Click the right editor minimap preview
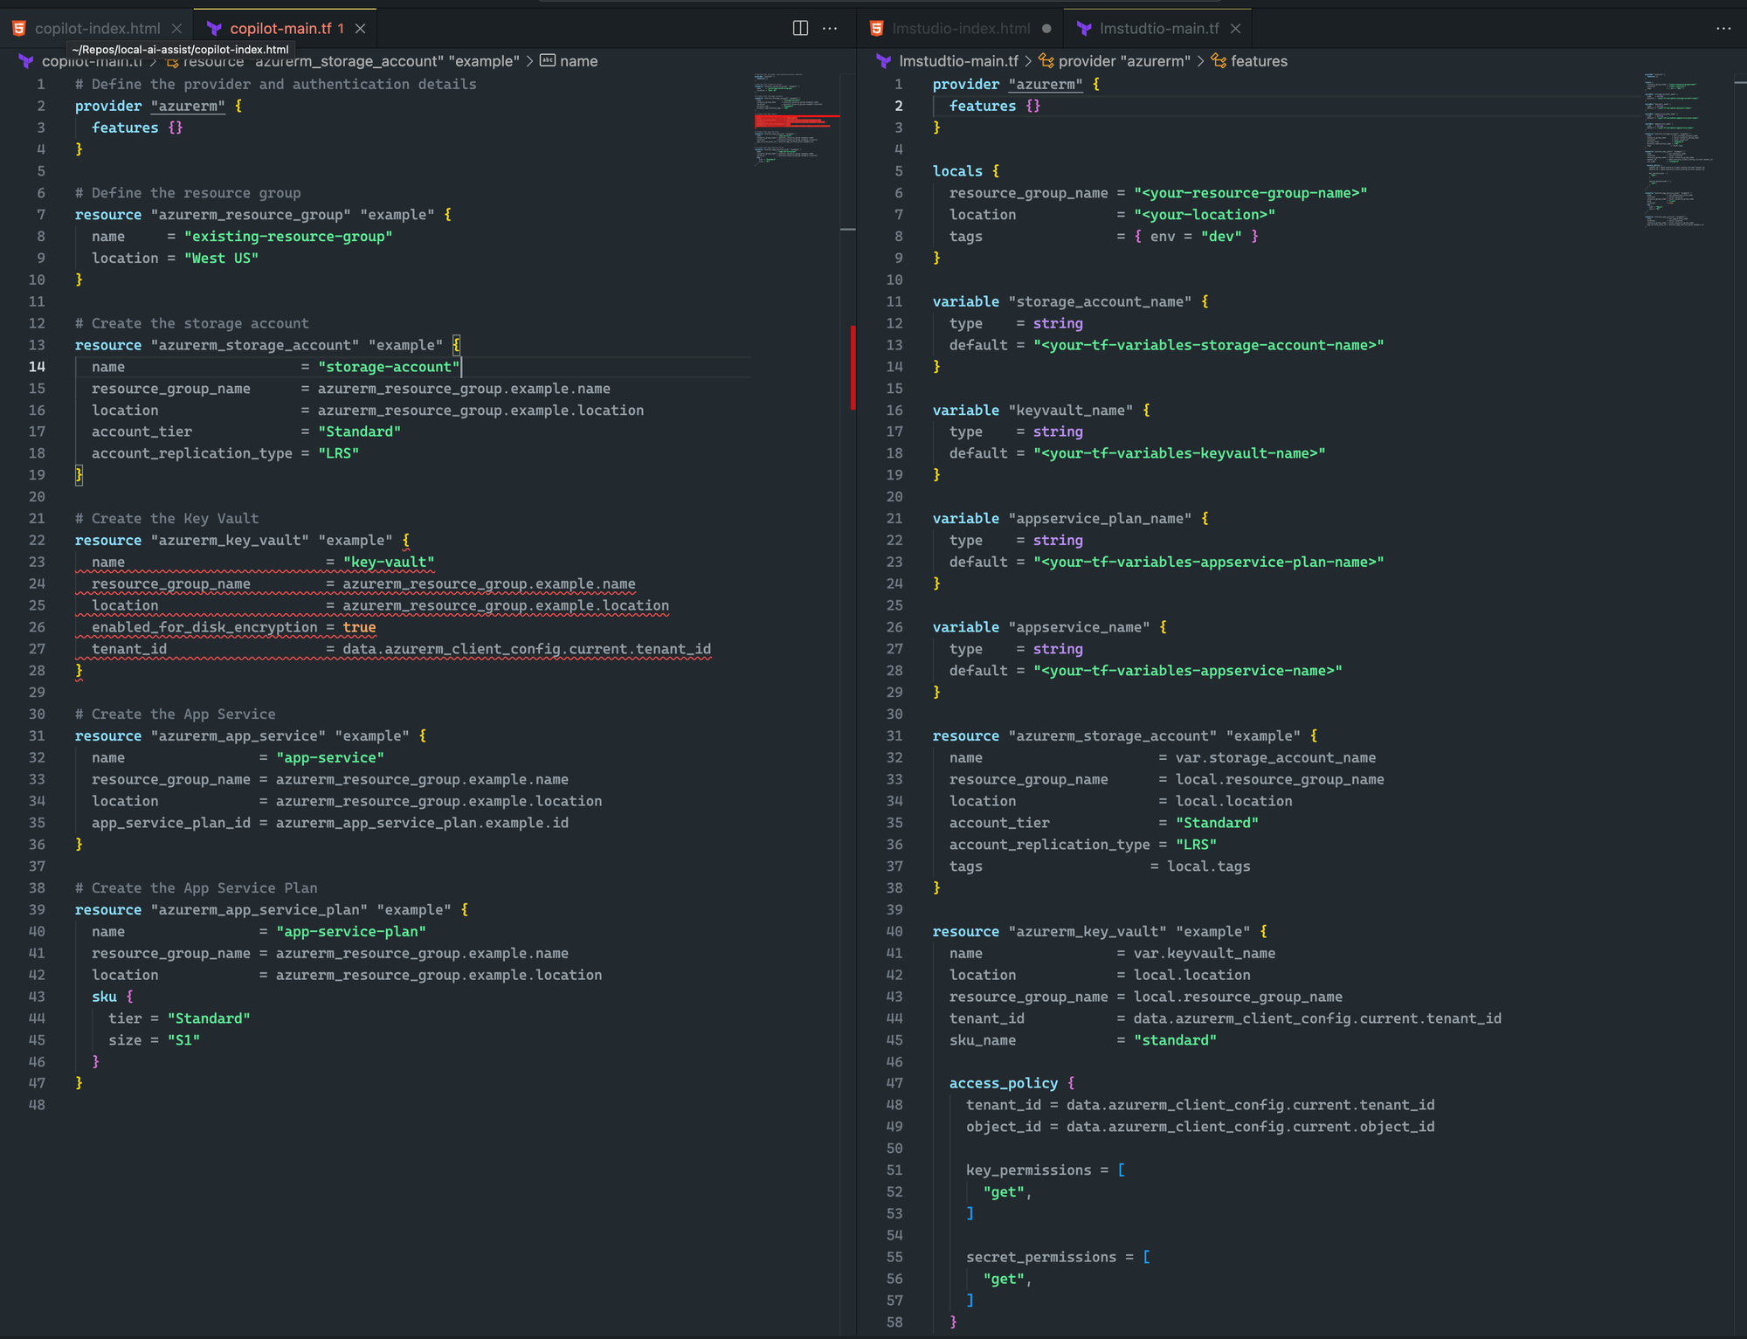 coord(1677,148)
